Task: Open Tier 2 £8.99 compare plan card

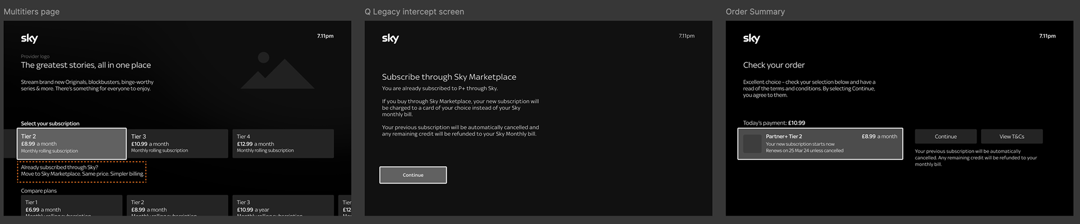Action: pyautogui.click(x=177, y=205)
